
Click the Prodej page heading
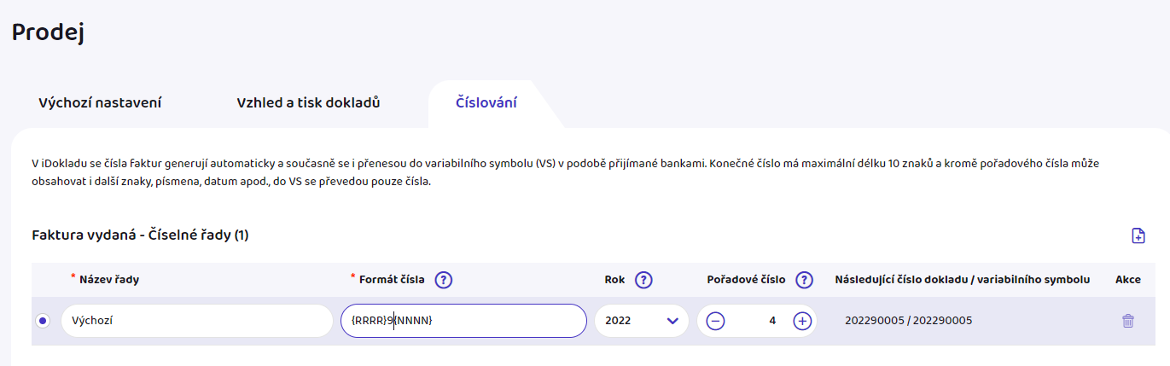(x=48, y=33)
